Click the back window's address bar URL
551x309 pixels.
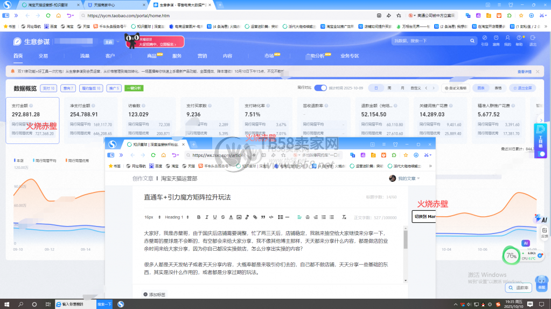click(x=129, y=16)
